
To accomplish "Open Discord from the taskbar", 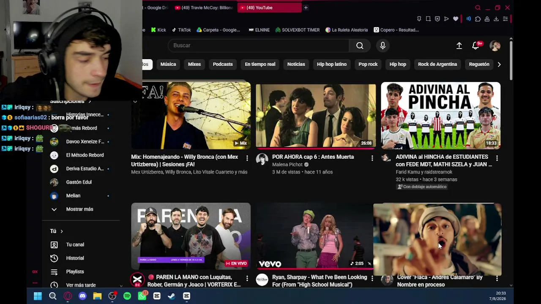I will (82, 296).
